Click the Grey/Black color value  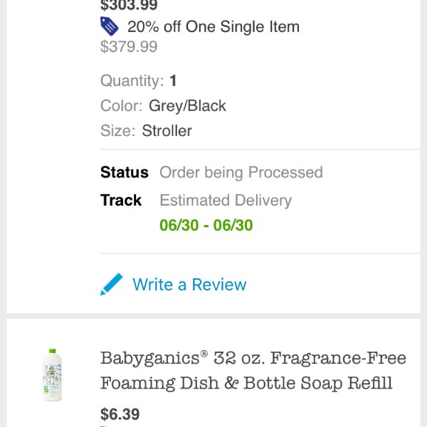pos(187,105)
